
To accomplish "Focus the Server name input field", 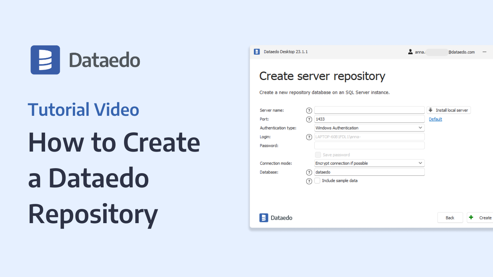I will (x=369, y=110).
